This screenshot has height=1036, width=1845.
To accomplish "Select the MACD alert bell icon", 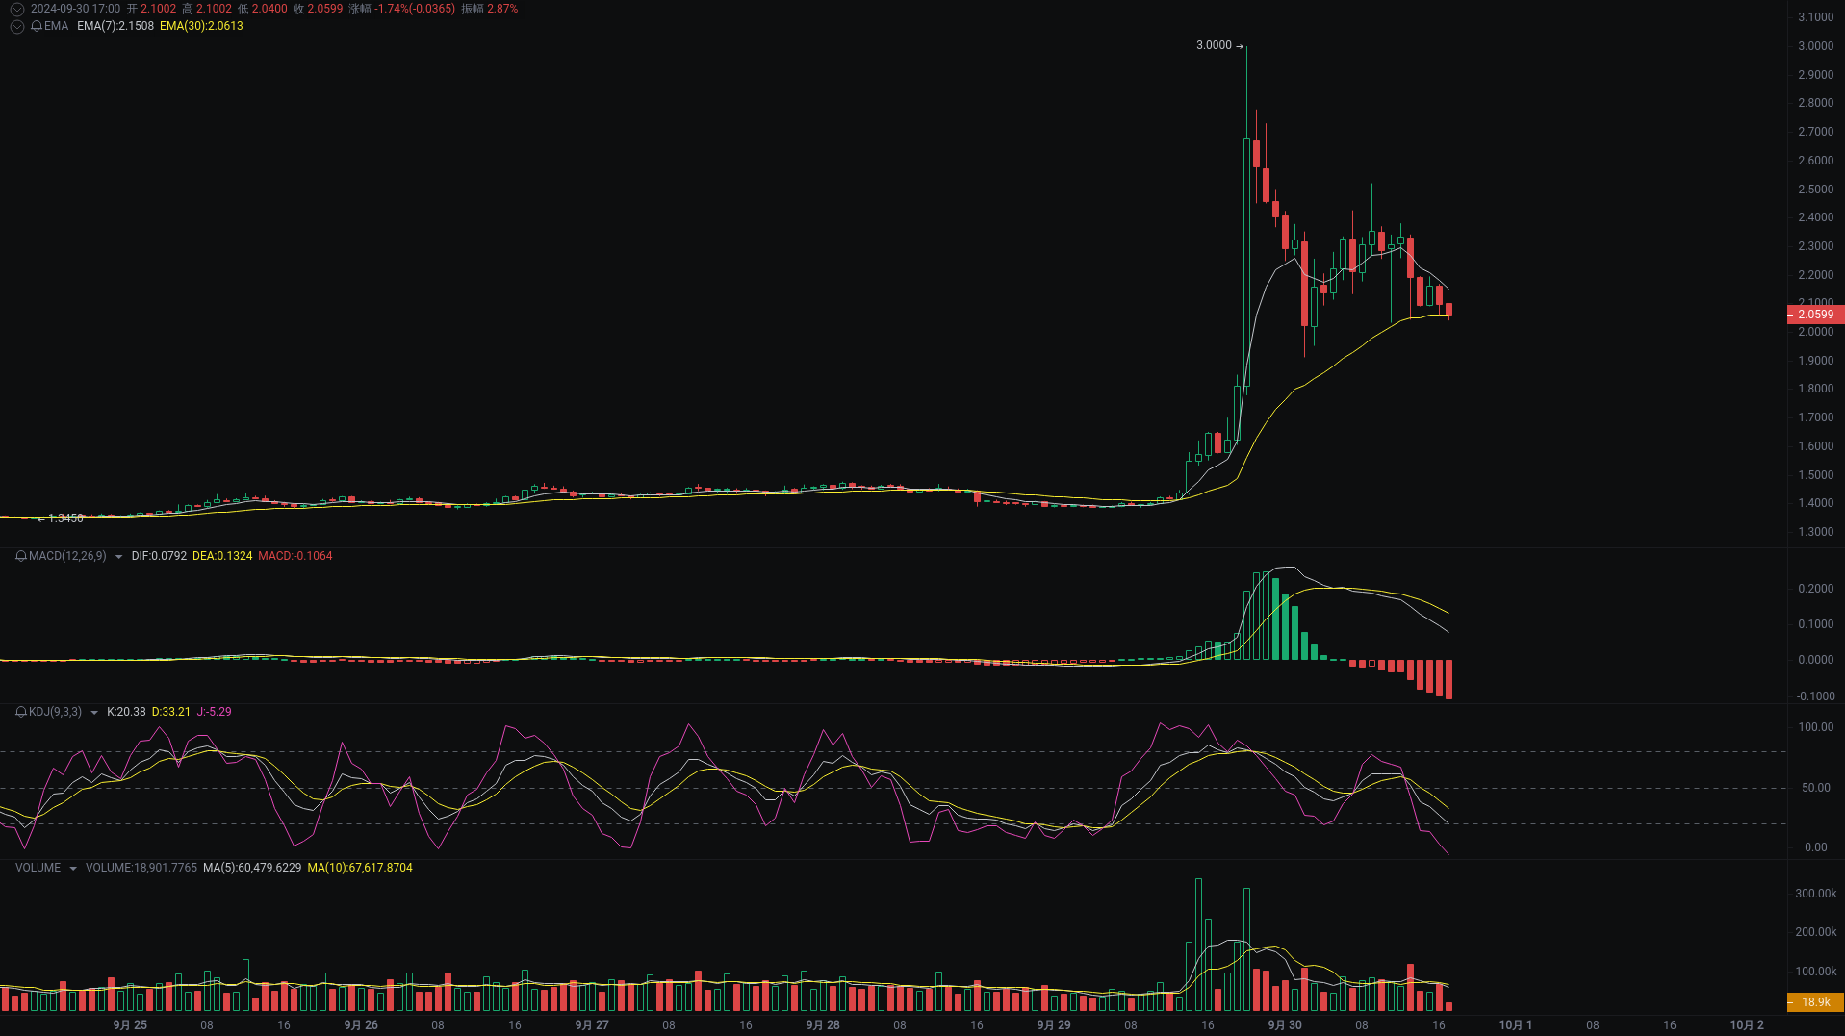I will (x=19, y=556).
